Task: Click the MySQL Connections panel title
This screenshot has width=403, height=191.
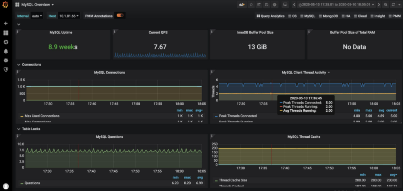Action: (110, 72)
